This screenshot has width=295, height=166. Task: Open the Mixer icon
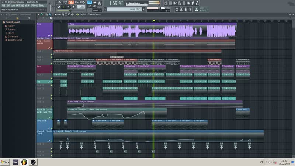pos(184,3)
